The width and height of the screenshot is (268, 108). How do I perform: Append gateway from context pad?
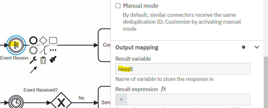(x=43, y=40)
